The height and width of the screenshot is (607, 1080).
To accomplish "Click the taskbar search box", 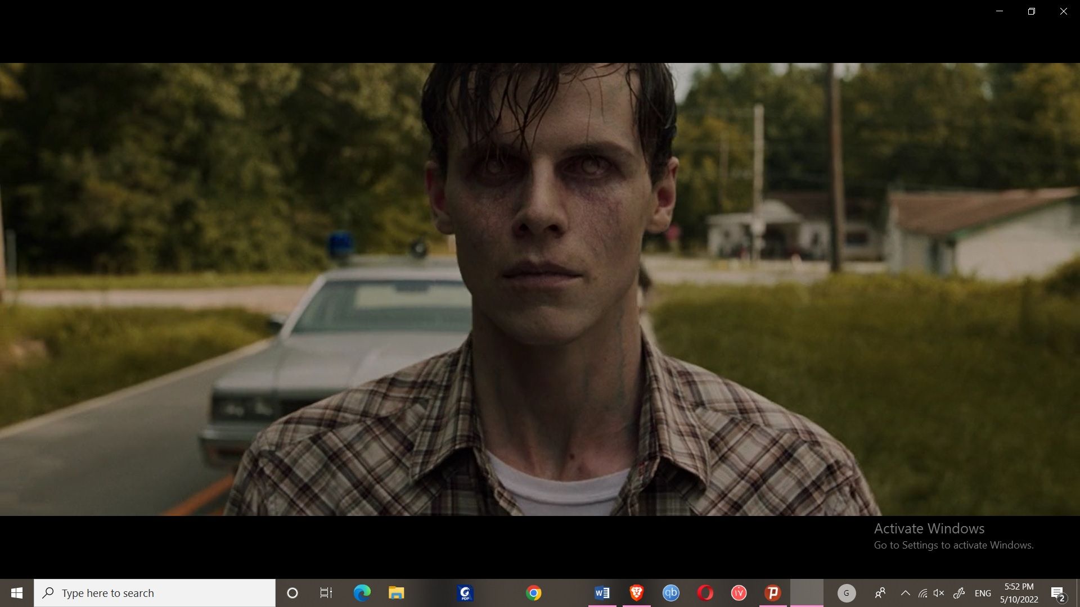I will click(x=155, y=593).
